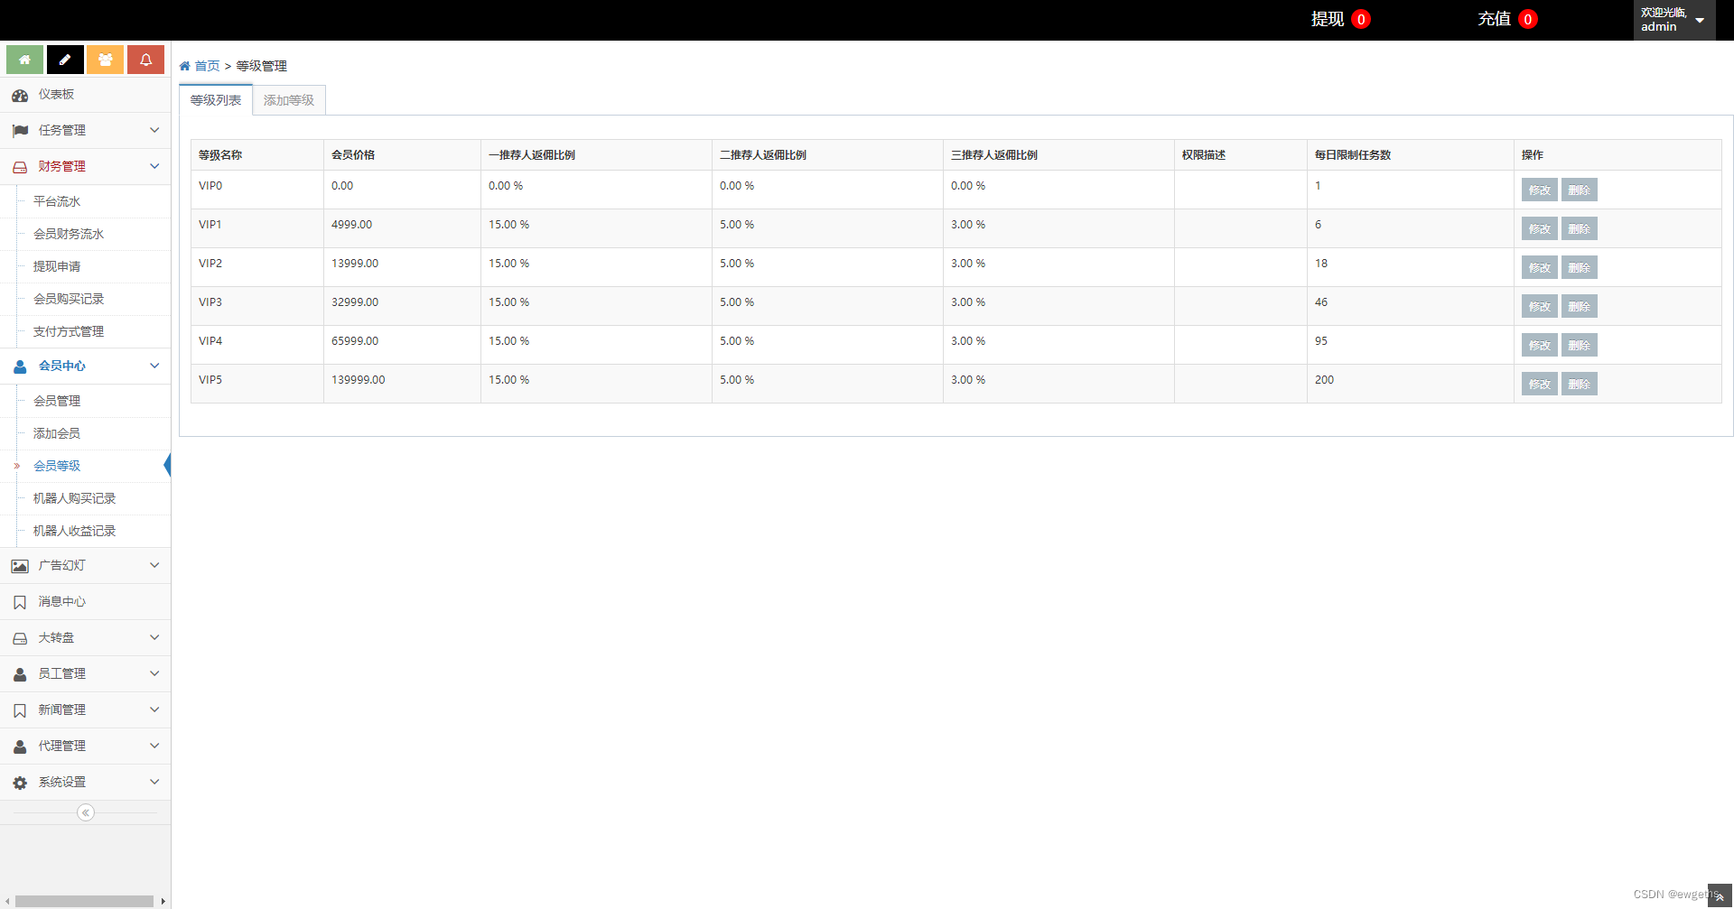The image size is (1734, 909).
Task: Click the 首页 breadcrumb link
Action: (207, 66)
